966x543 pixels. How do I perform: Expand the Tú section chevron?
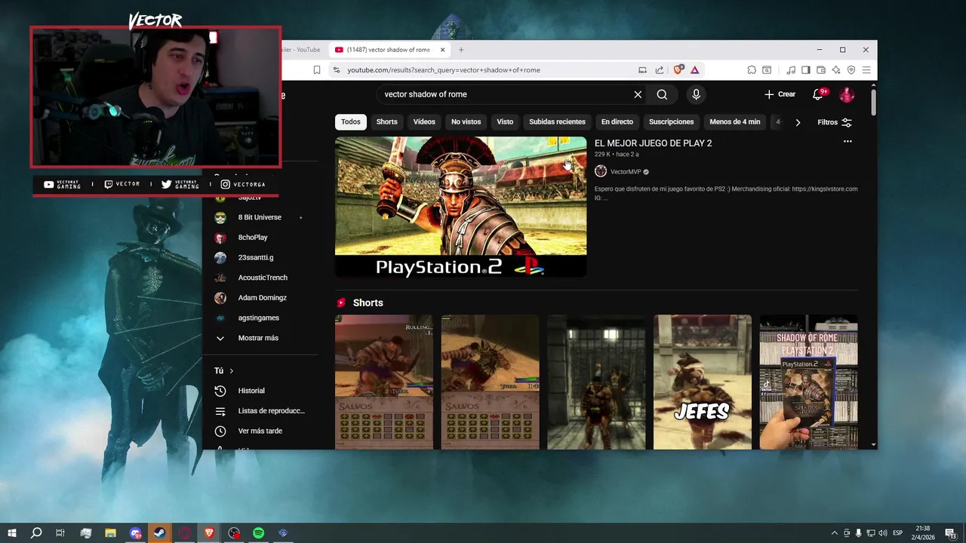pyautogui.click(x=231, y=371)
